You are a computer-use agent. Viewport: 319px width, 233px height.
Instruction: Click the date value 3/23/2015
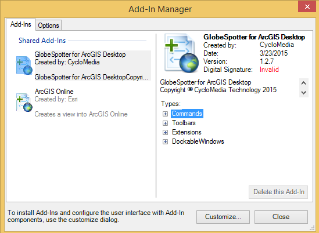pyautogui.click(x=274, y=53)
